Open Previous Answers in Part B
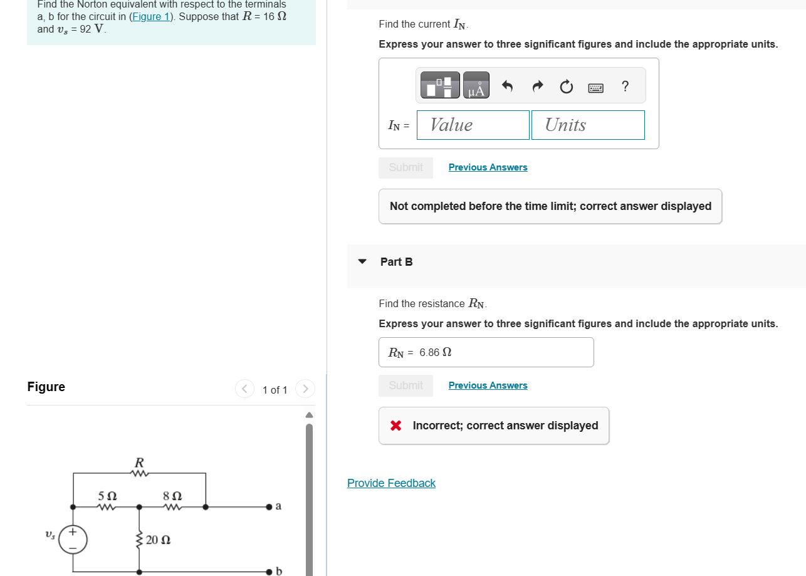The image size is (806, 576). (x=488, y=385)
